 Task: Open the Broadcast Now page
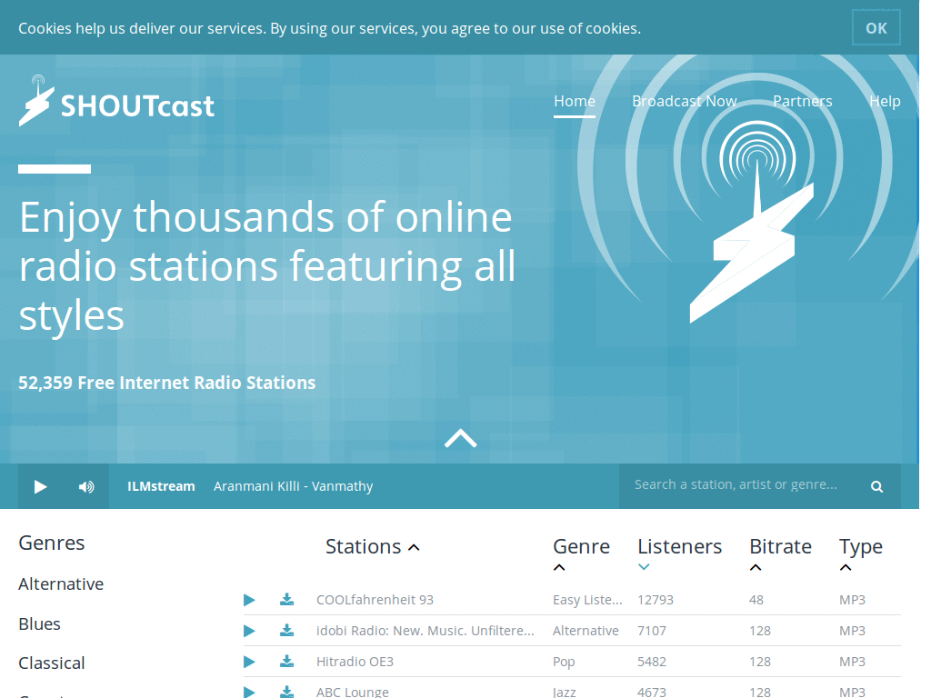685,101
